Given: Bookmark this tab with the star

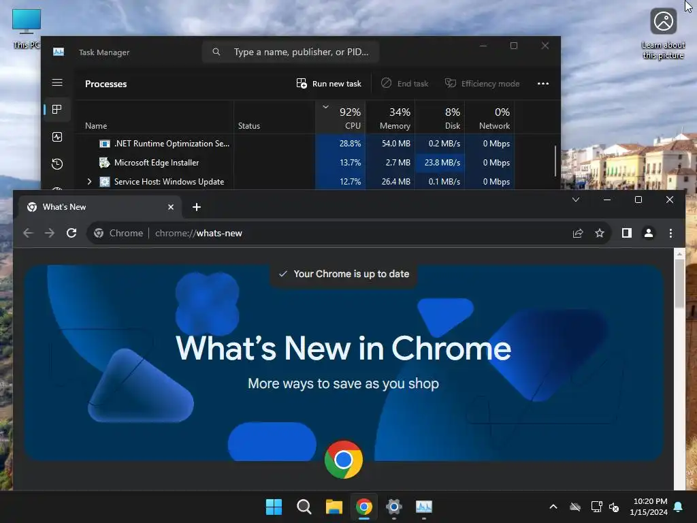Looking at the screenshot, I should coord(600,233).
